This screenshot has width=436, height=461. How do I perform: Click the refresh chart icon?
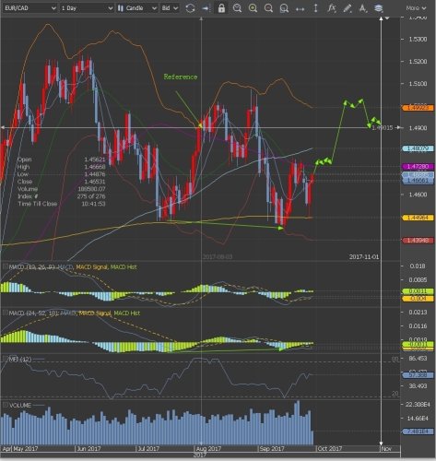(190, 8)
